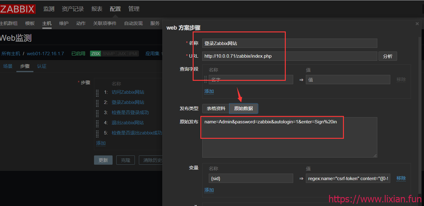The image size is (424, 206).
Task: Open the 应用集 link
Action: 152,54
